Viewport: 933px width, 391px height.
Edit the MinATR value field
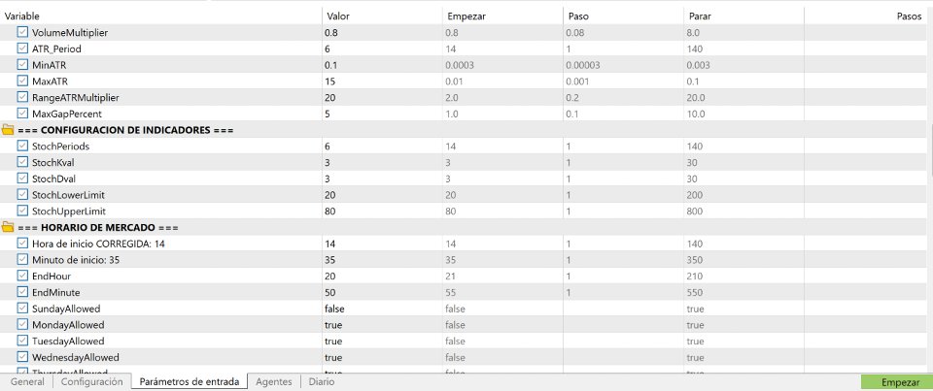381,65
